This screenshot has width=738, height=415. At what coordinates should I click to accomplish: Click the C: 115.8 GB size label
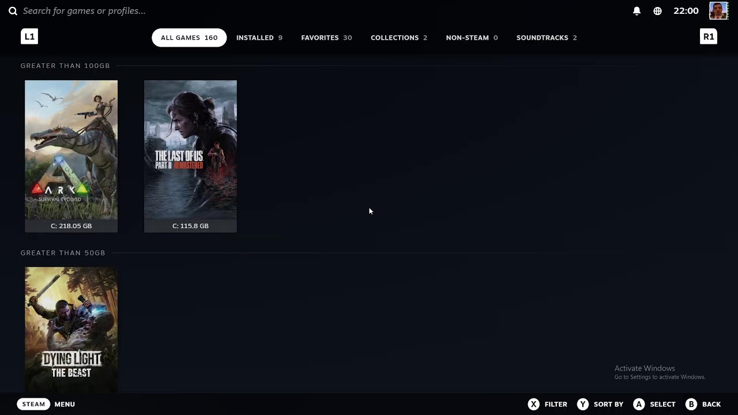[190, 226]
